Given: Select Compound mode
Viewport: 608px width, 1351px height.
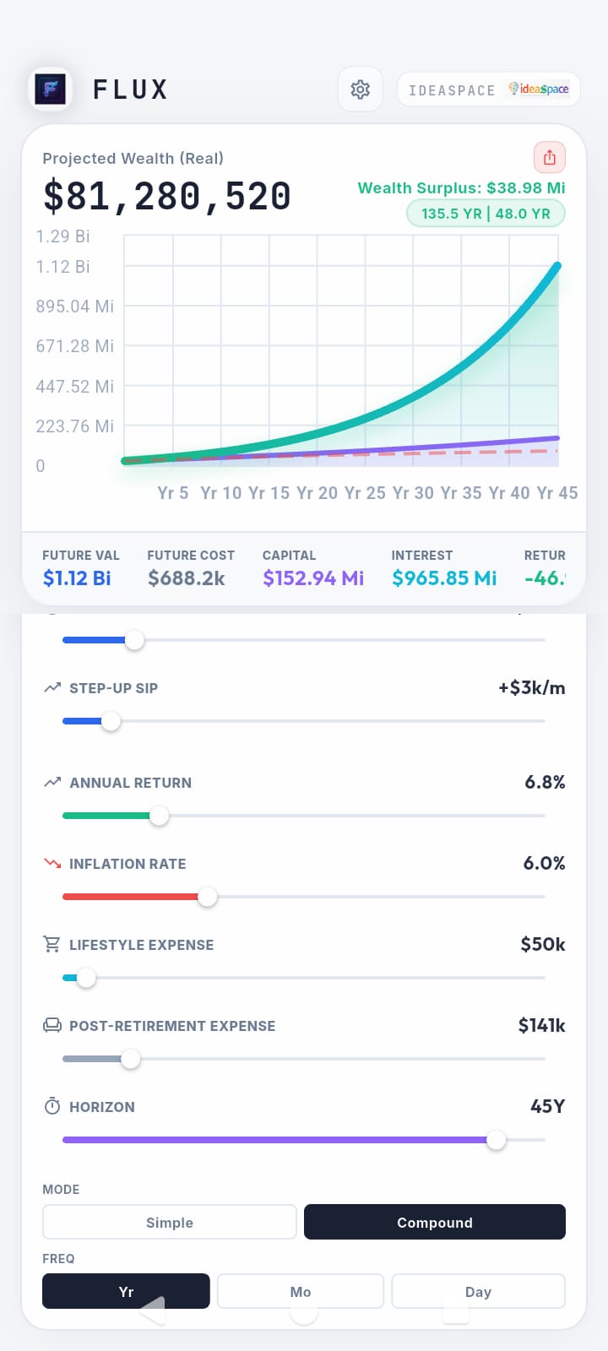Looking at the screenshot, I should [x=434, y=1222].
